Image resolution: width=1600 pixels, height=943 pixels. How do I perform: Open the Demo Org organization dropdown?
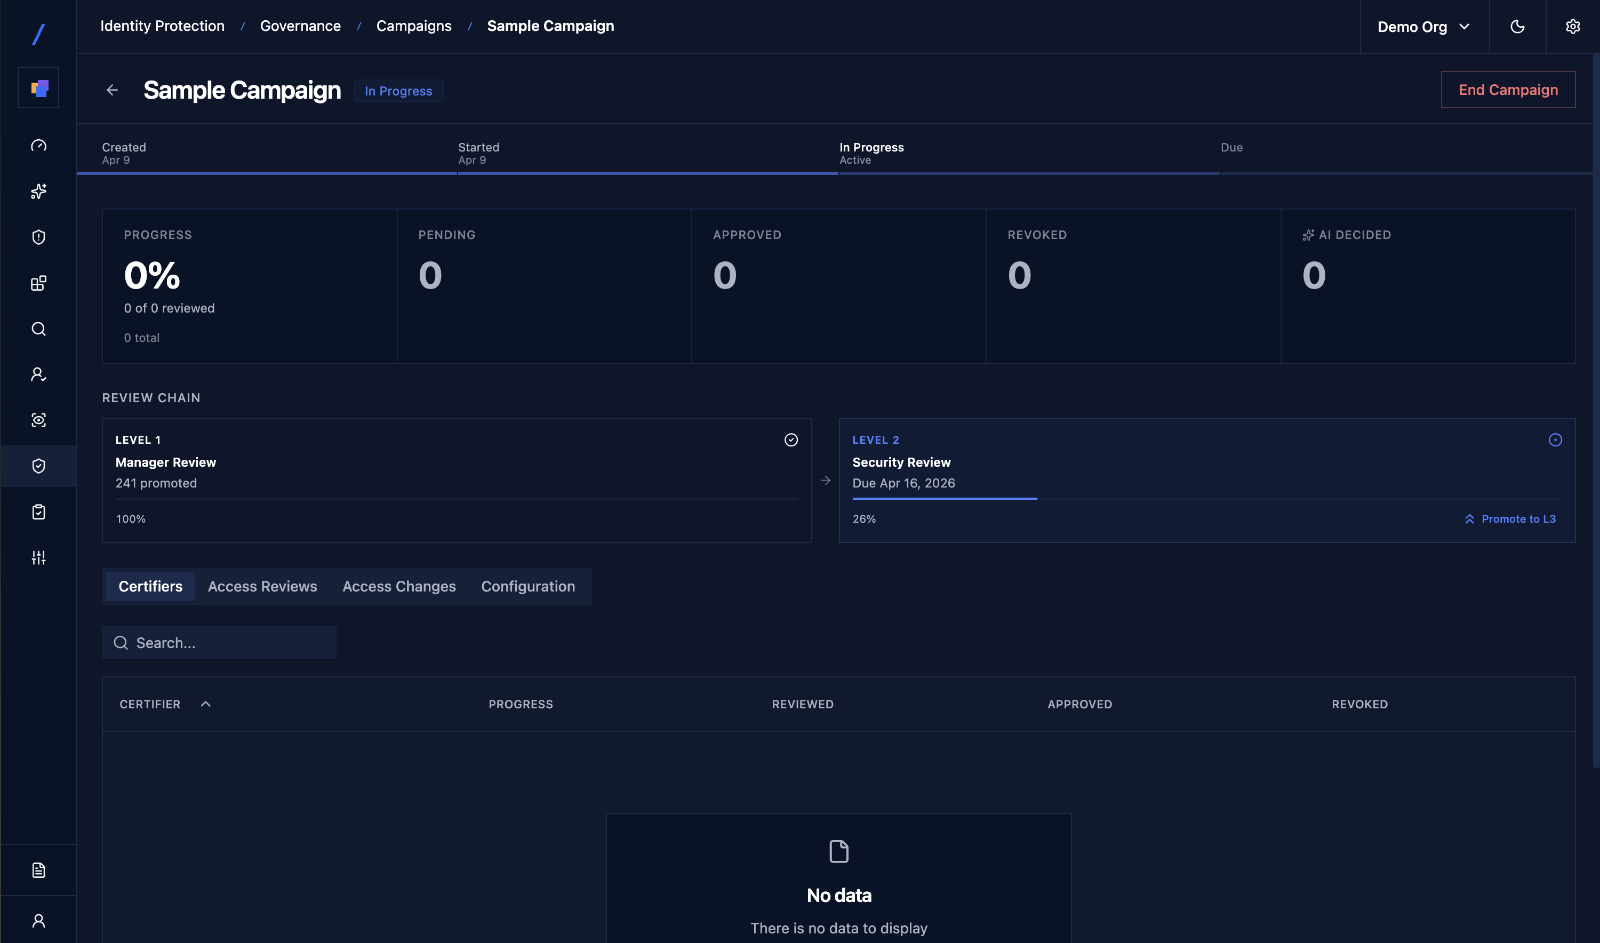1423,26
